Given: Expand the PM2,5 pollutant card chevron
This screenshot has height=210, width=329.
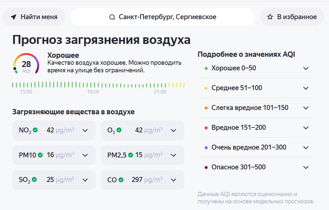Looking at the screenshot, I should point(173,155).
